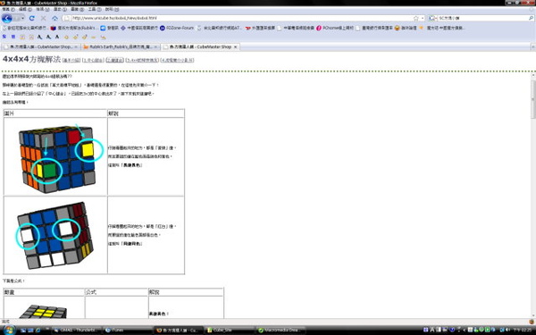Click the partial yellow-top cube image at bottom
536x335 pixels.
coord(43,311)
